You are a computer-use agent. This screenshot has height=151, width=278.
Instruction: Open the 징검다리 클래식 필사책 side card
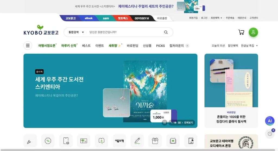(231, 91)
